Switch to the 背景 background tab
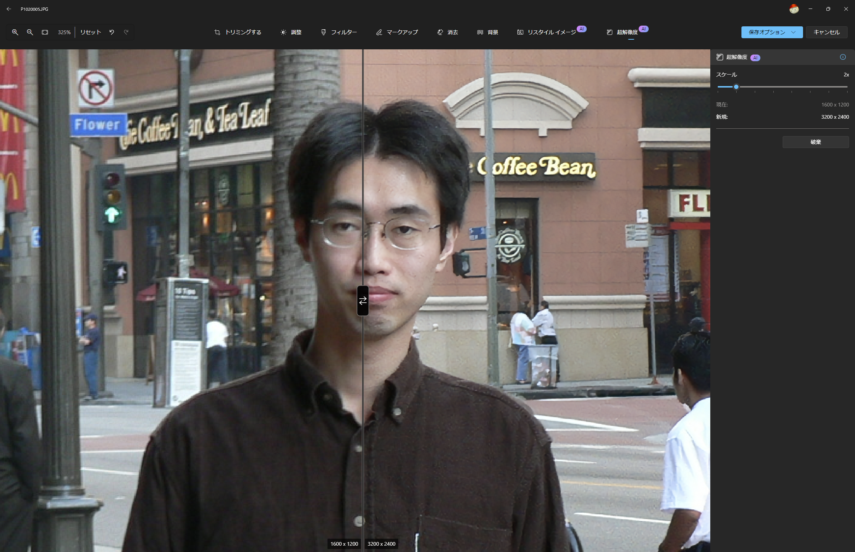The image size is (855, 552). tap(488, 32)
